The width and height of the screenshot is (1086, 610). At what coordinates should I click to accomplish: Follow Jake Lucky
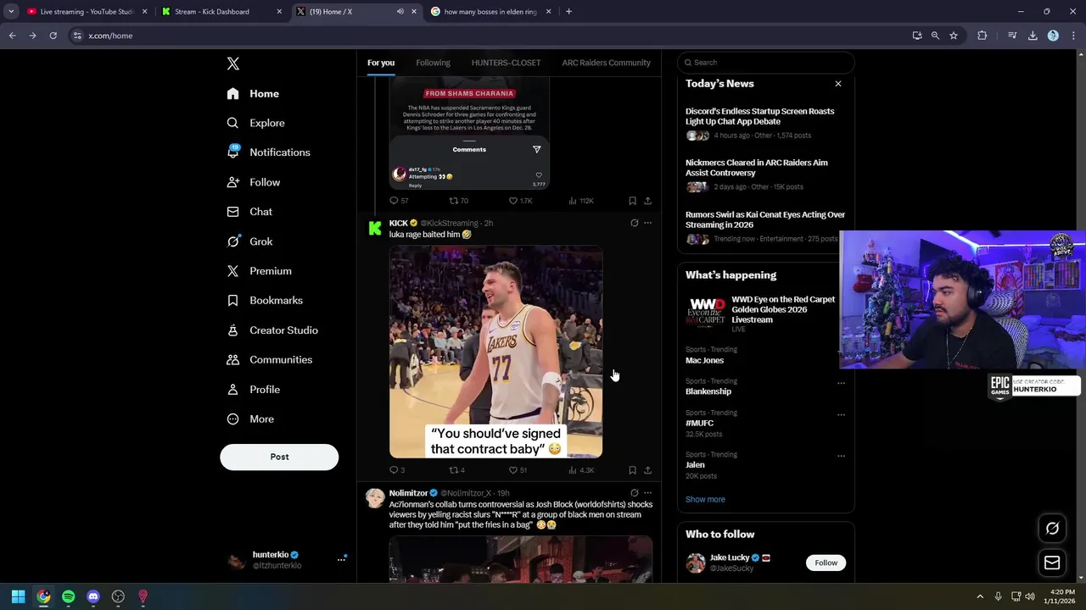[826, 563]
